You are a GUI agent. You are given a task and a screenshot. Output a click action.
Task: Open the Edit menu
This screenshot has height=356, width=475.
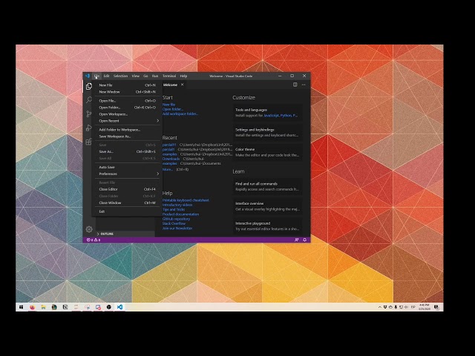click(106, 76)
